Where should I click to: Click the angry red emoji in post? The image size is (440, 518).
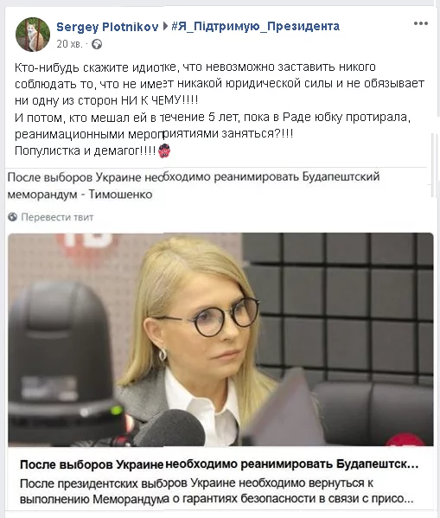pos(164,150)
